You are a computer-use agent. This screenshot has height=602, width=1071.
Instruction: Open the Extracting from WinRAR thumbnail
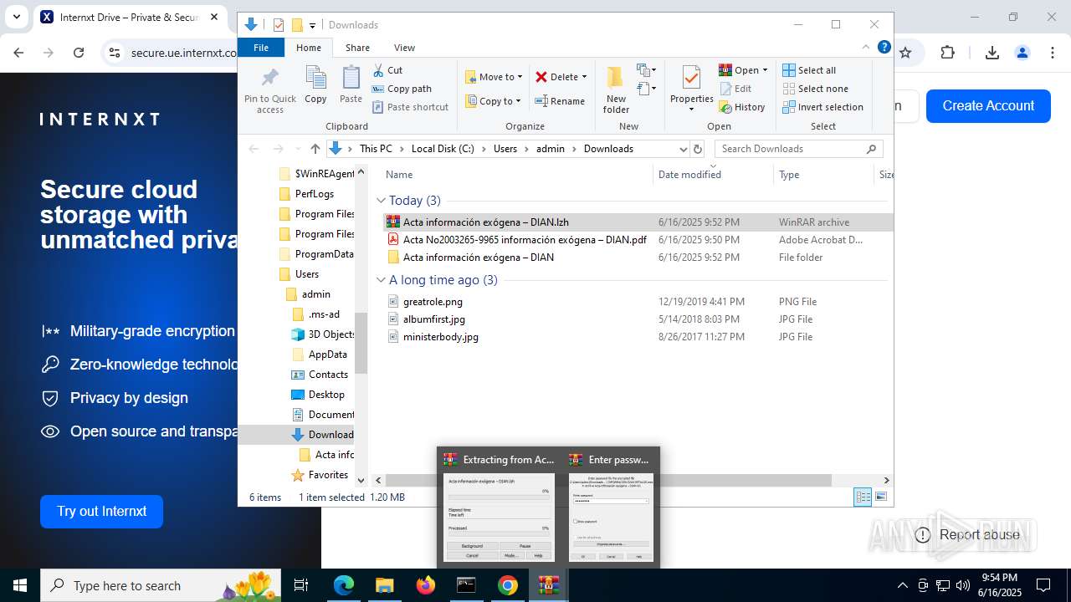[x=500, y=507]
